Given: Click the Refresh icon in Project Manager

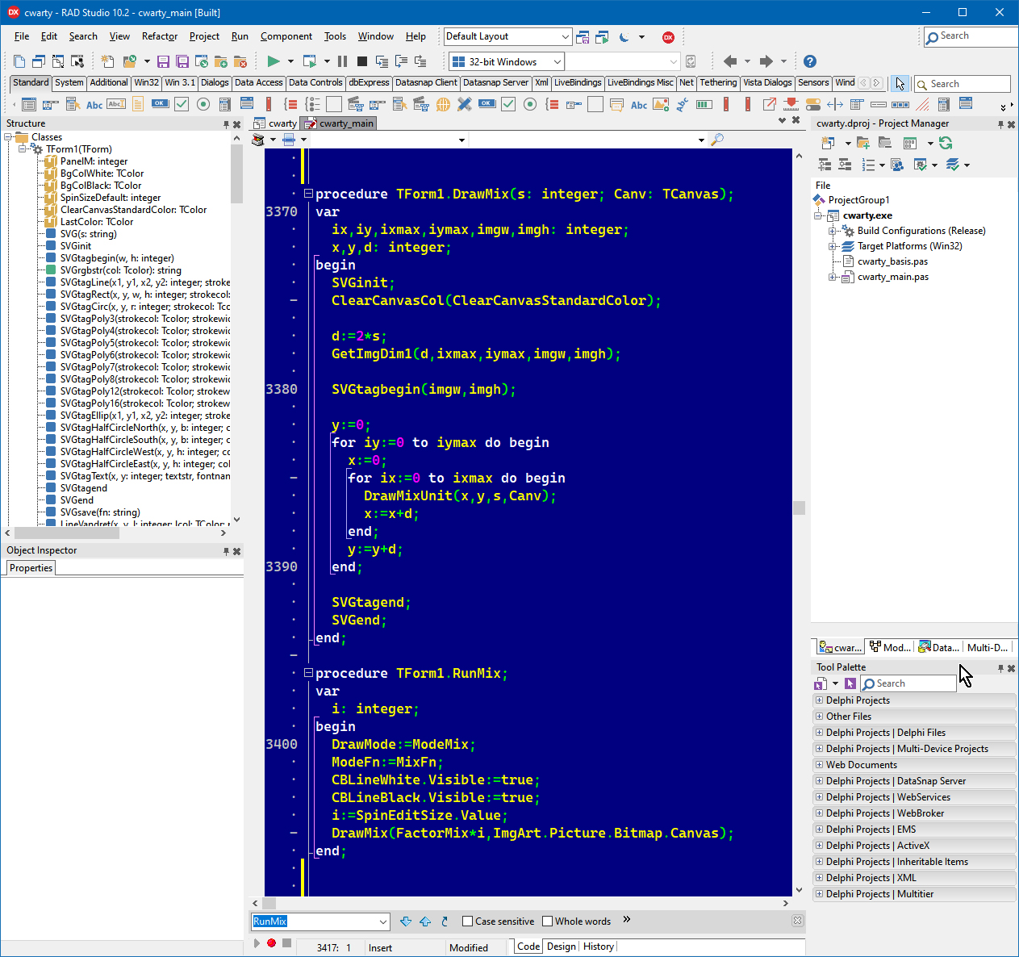Looking at the screenshot, I should 946,143.
